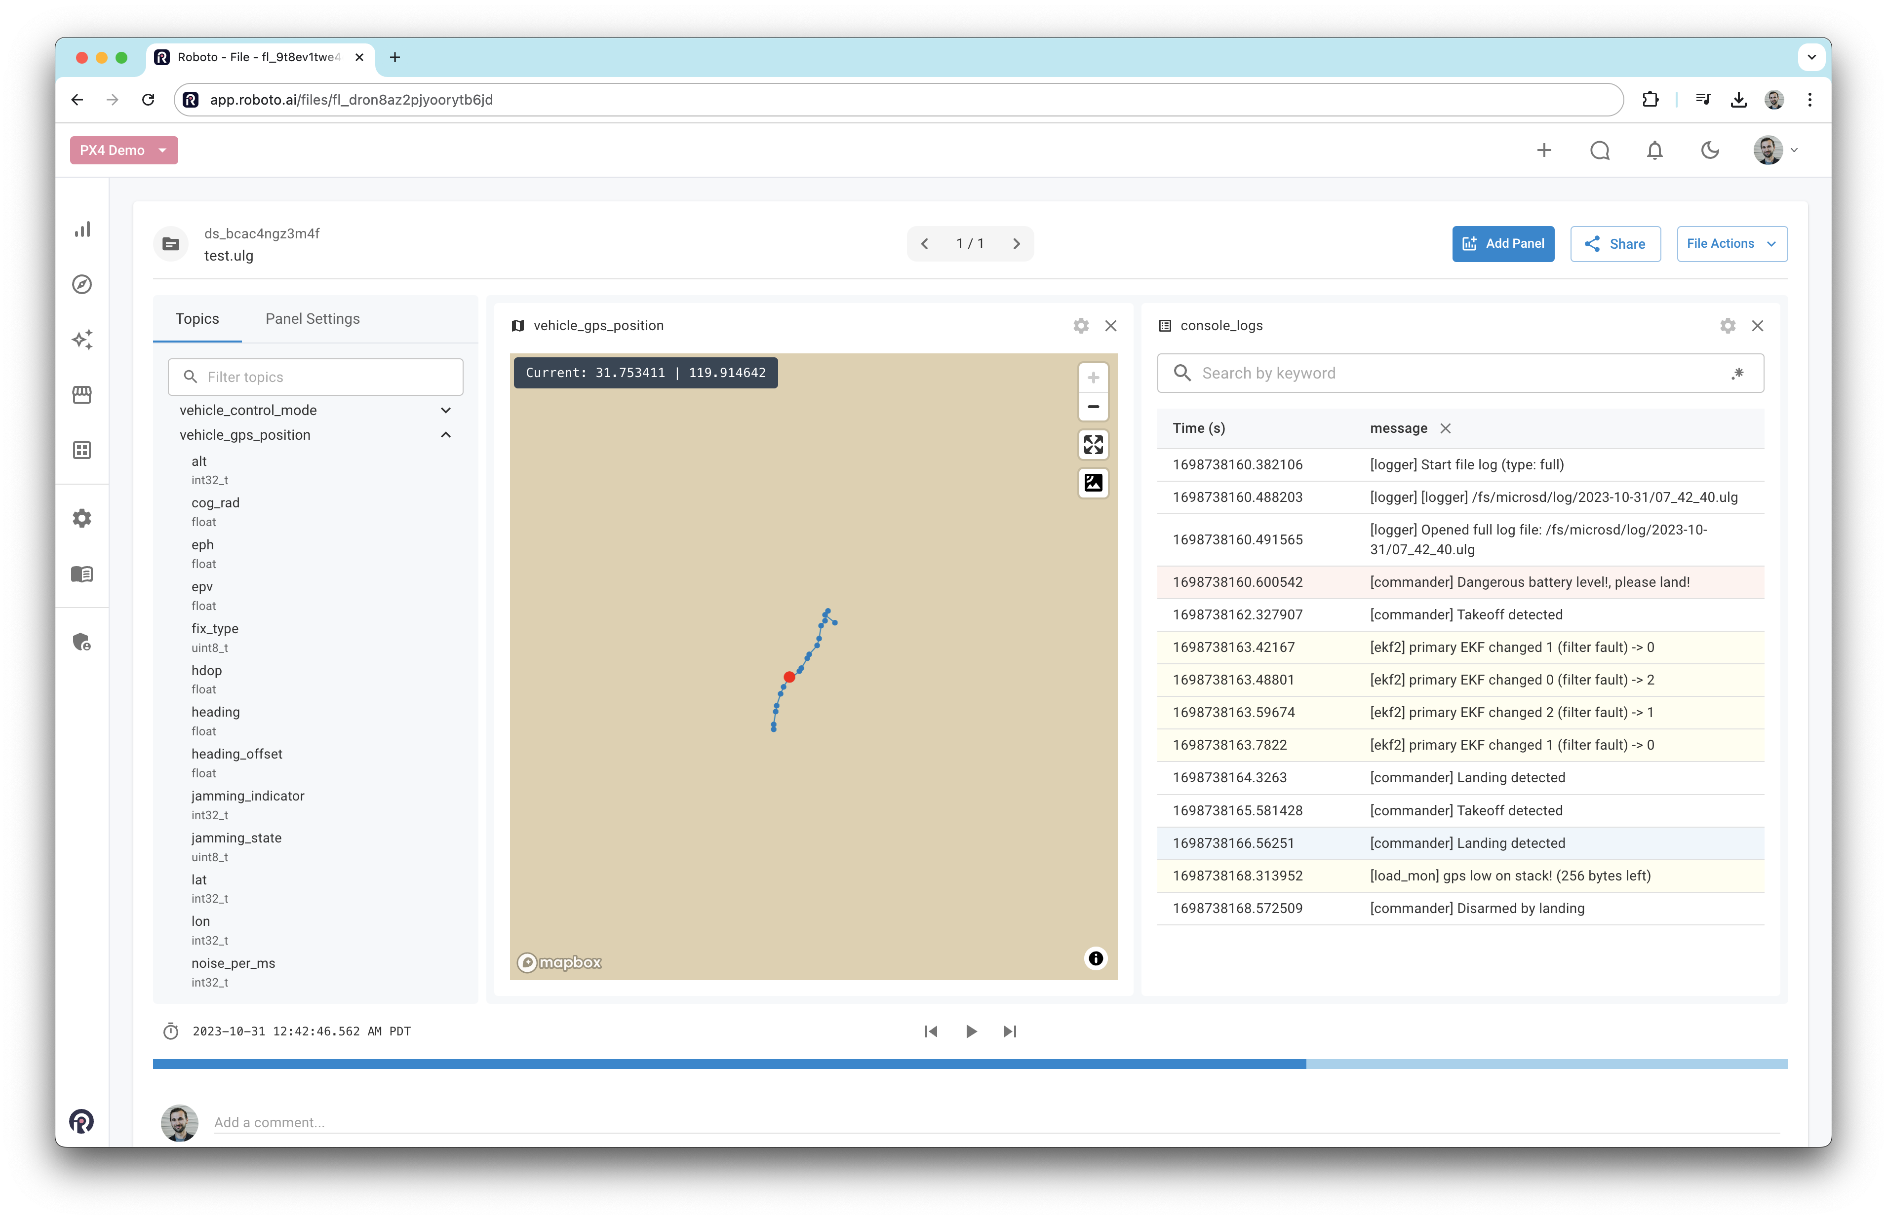Viewport: 1887px width, 1220px height.
Task: Toggle the map satellite image style button
Action: tap(1093, 483)
